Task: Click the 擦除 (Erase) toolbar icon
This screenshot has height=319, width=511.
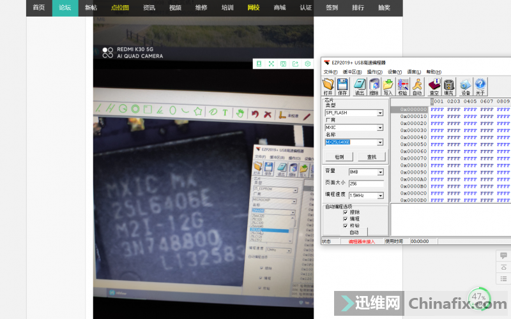Action: (374, 85)
